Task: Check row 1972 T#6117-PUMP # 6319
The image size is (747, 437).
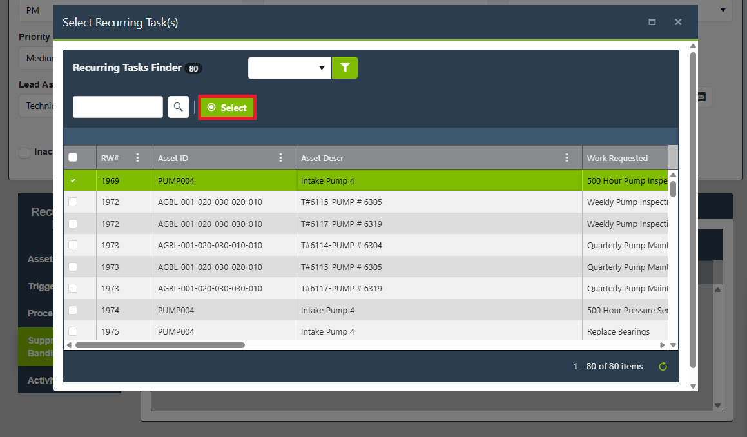Action: tap(73, 224)
